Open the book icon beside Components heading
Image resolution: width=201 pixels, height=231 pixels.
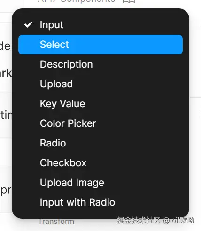[x=129, y=1]
